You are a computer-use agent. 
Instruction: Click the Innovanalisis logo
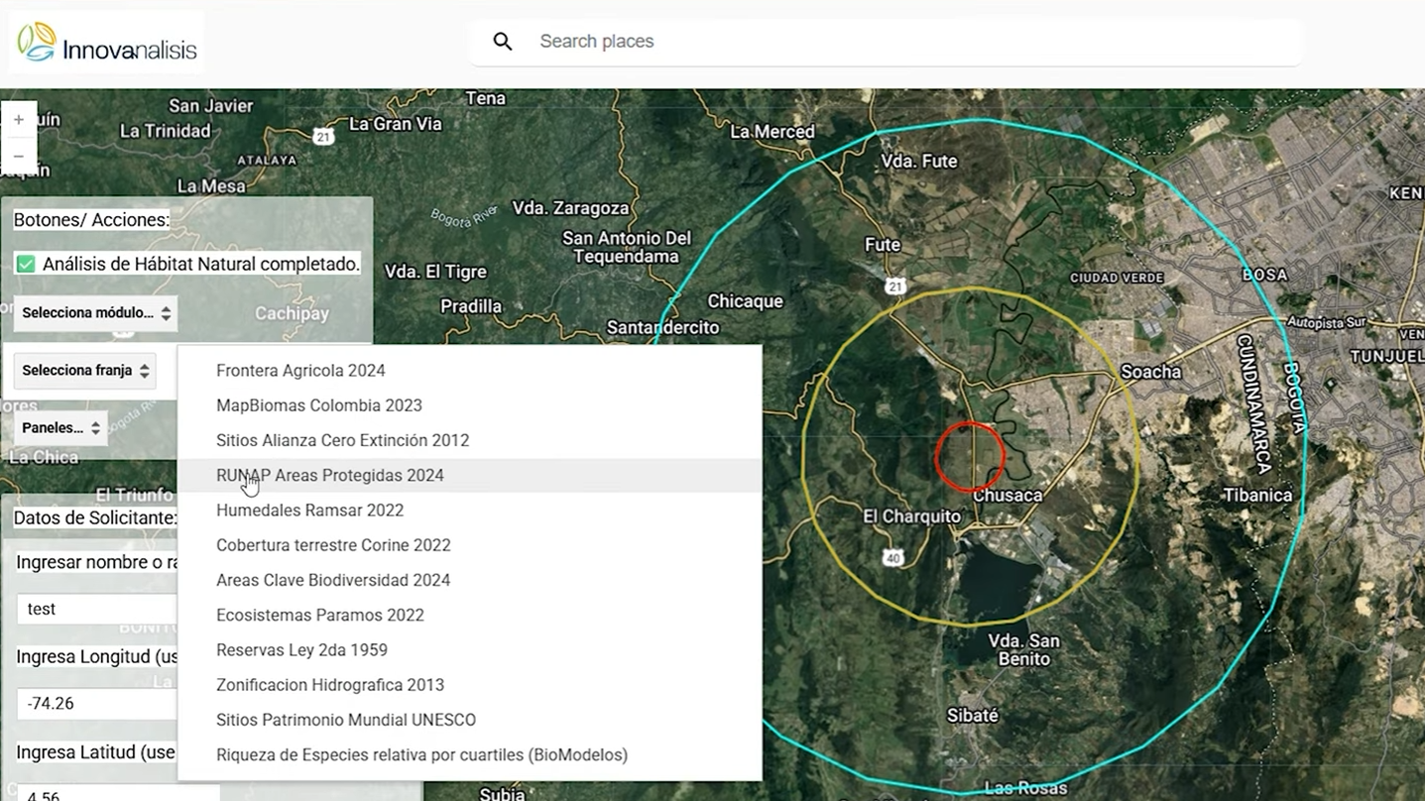(x=107, y=42)
